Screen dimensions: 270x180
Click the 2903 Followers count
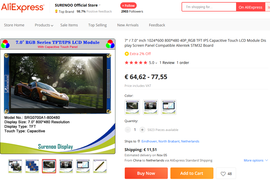pos(132,11)
